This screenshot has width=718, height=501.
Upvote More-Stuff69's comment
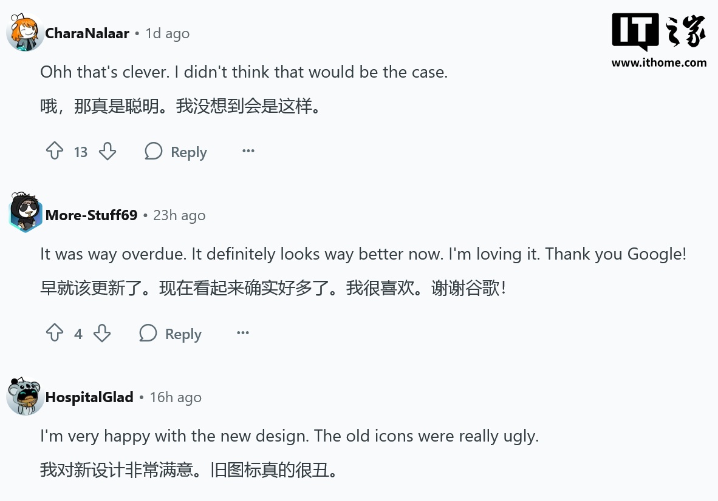coord(55,333)
